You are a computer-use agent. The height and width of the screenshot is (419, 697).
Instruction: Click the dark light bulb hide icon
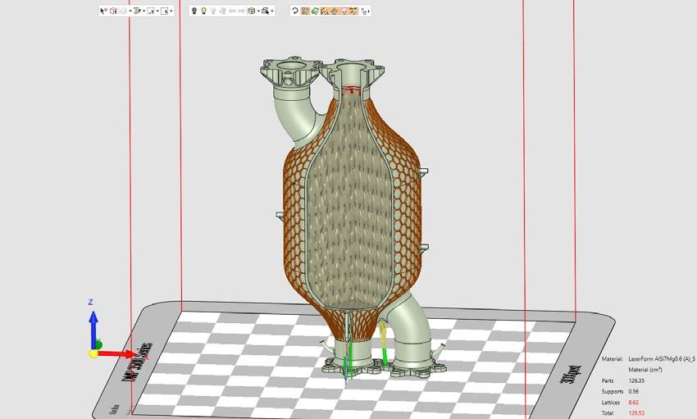click(x=194, y=11)
